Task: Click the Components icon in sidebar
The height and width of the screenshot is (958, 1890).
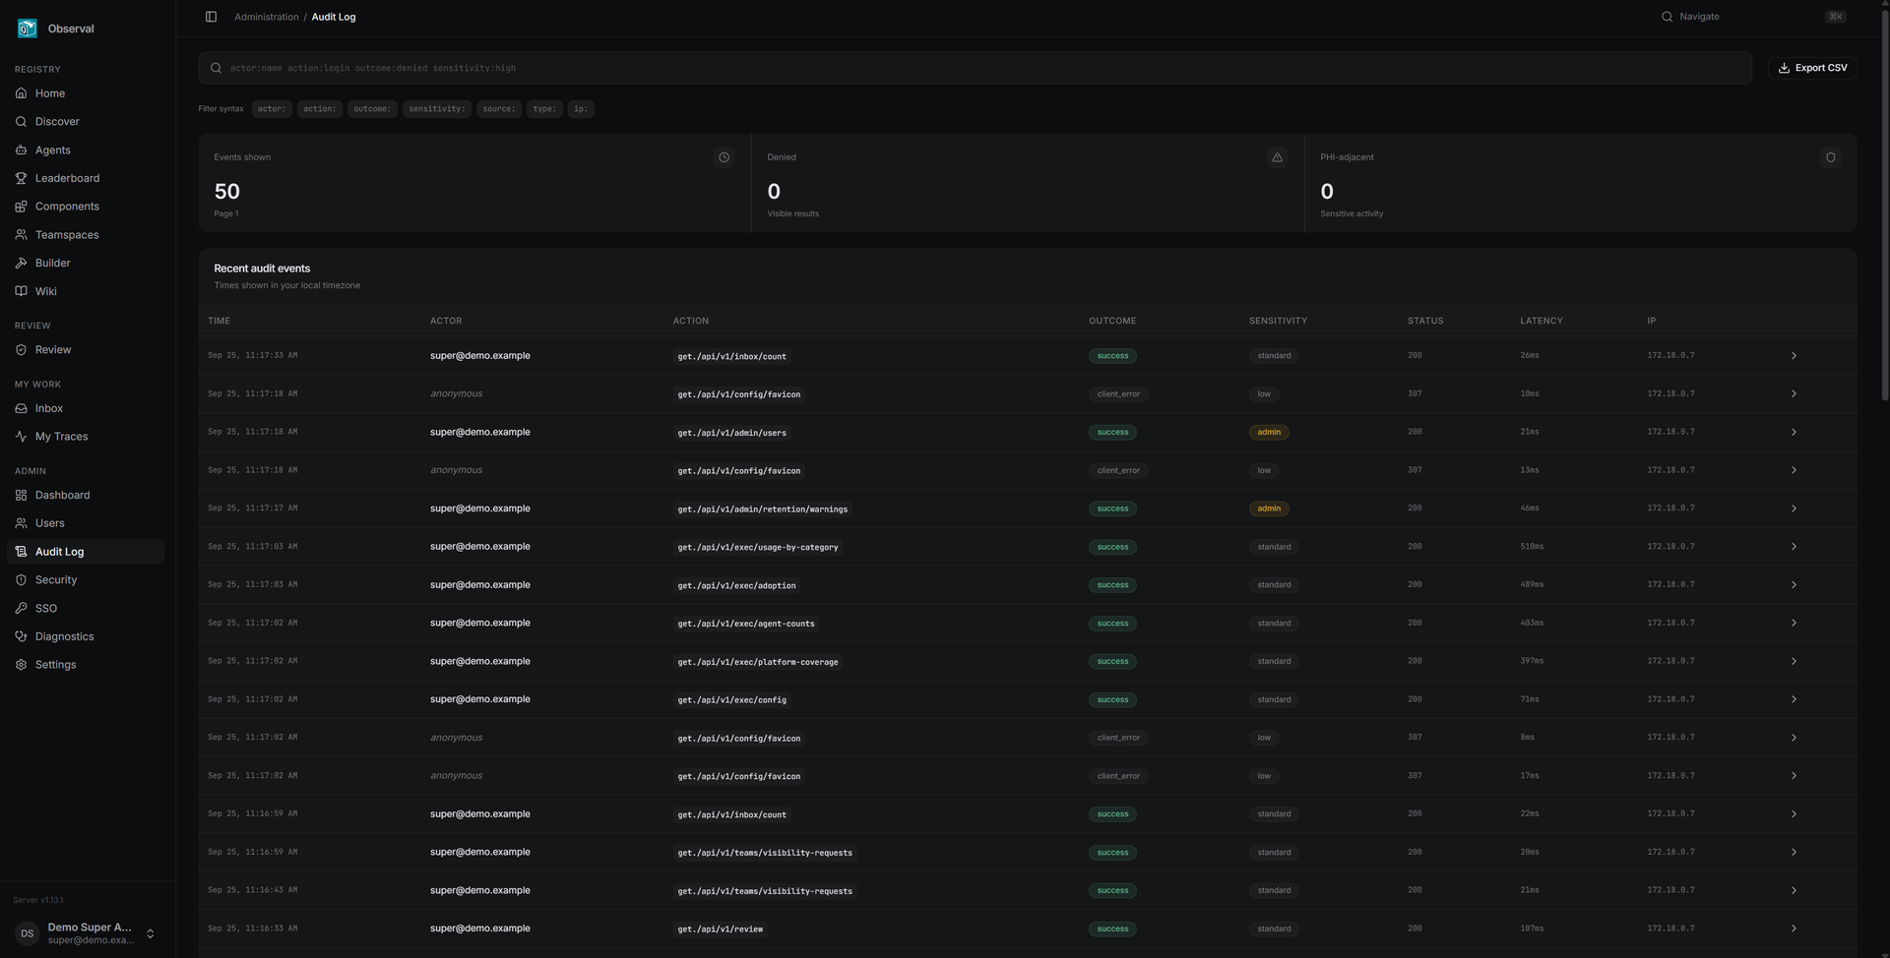Action: [21, 207]
